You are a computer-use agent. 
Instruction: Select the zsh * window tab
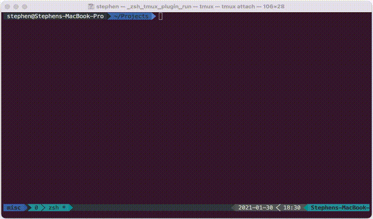tap(57, 208)
